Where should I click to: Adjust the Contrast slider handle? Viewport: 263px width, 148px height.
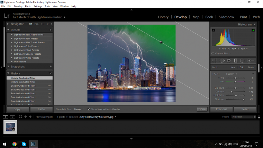tap(232, 92)
